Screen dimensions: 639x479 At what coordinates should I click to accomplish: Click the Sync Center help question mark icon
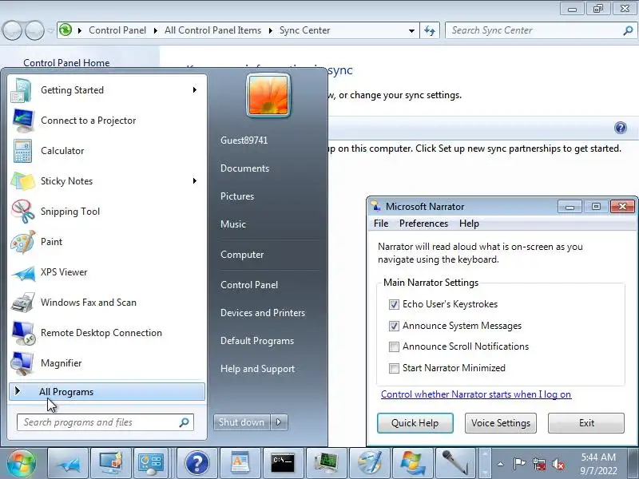(x=621, y=128)
